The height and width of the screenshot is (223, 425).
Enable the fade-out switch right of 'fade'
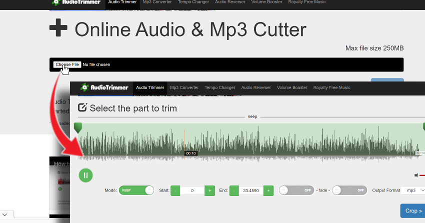pyautogui.click(x=349, y=190)
